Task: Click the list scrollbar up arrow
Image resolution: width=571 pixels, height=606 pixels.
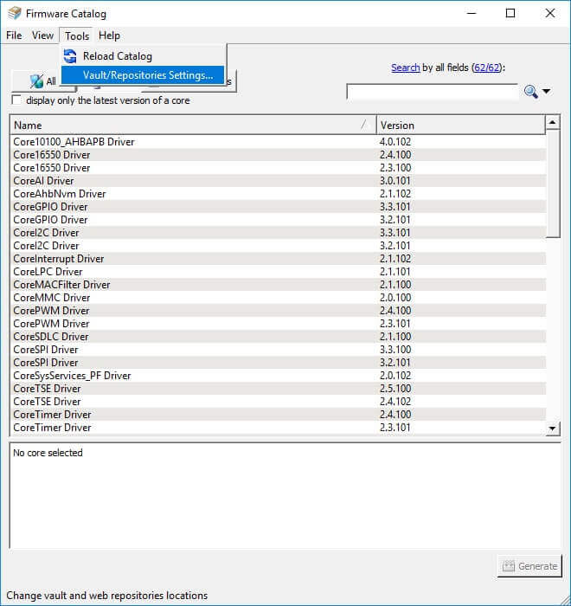Action: [x=553, y=124]
